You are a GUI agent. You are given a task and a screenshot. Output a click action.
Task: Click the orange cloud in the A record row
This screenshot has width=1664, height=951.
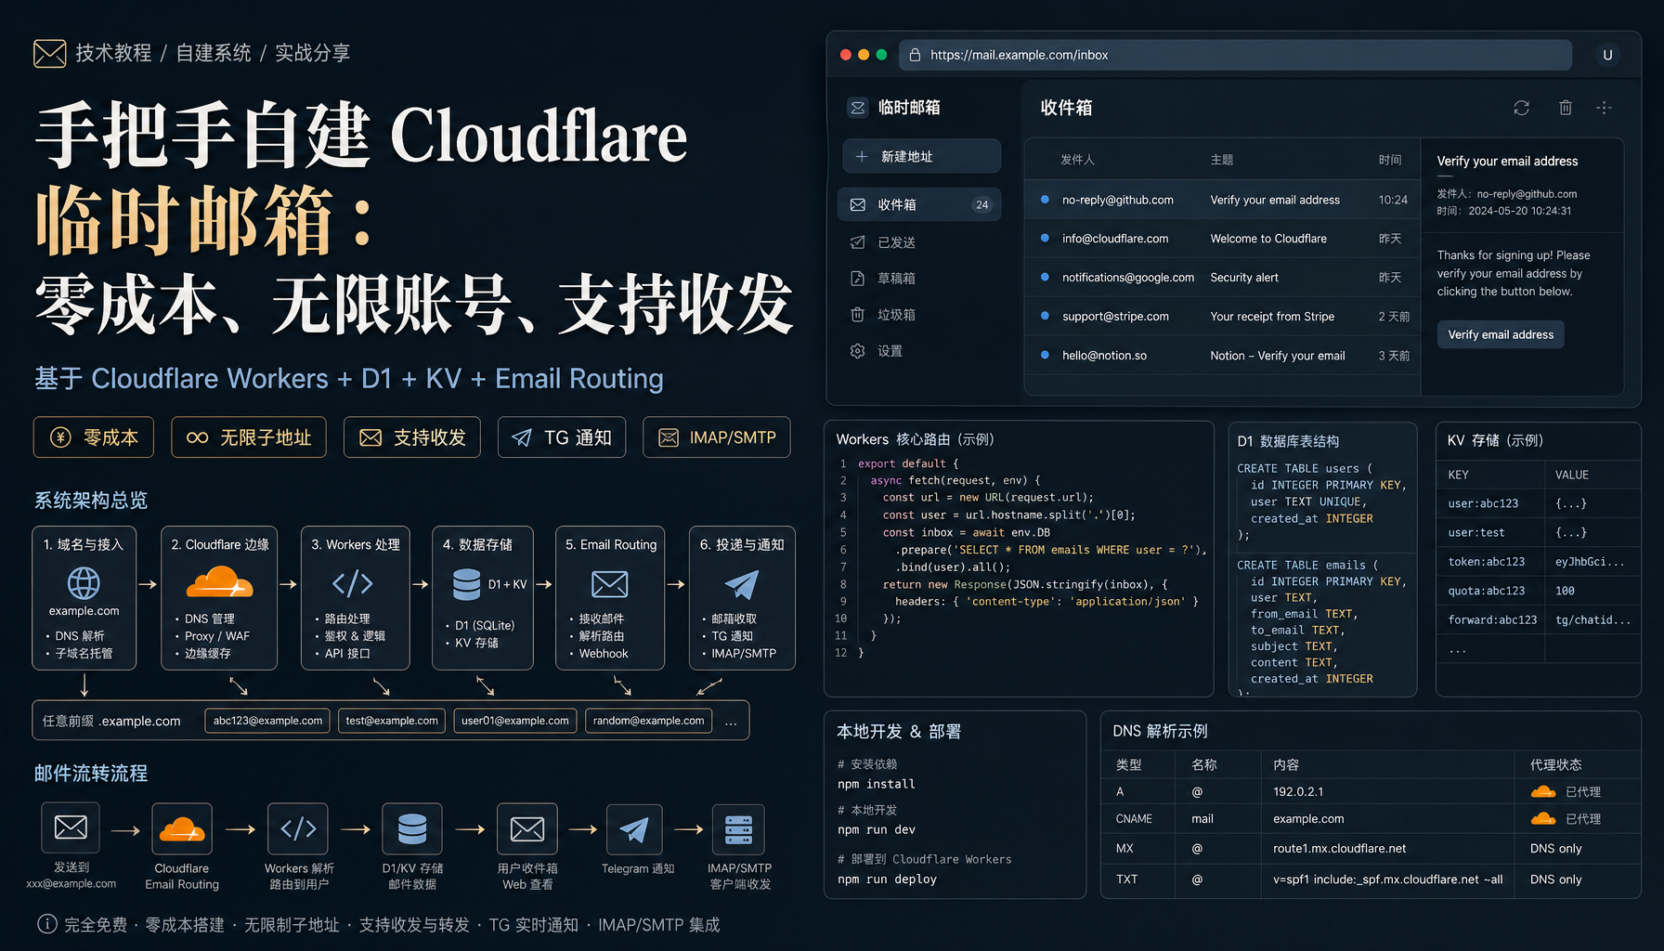pyautogui.click(x=1543, y=791)
